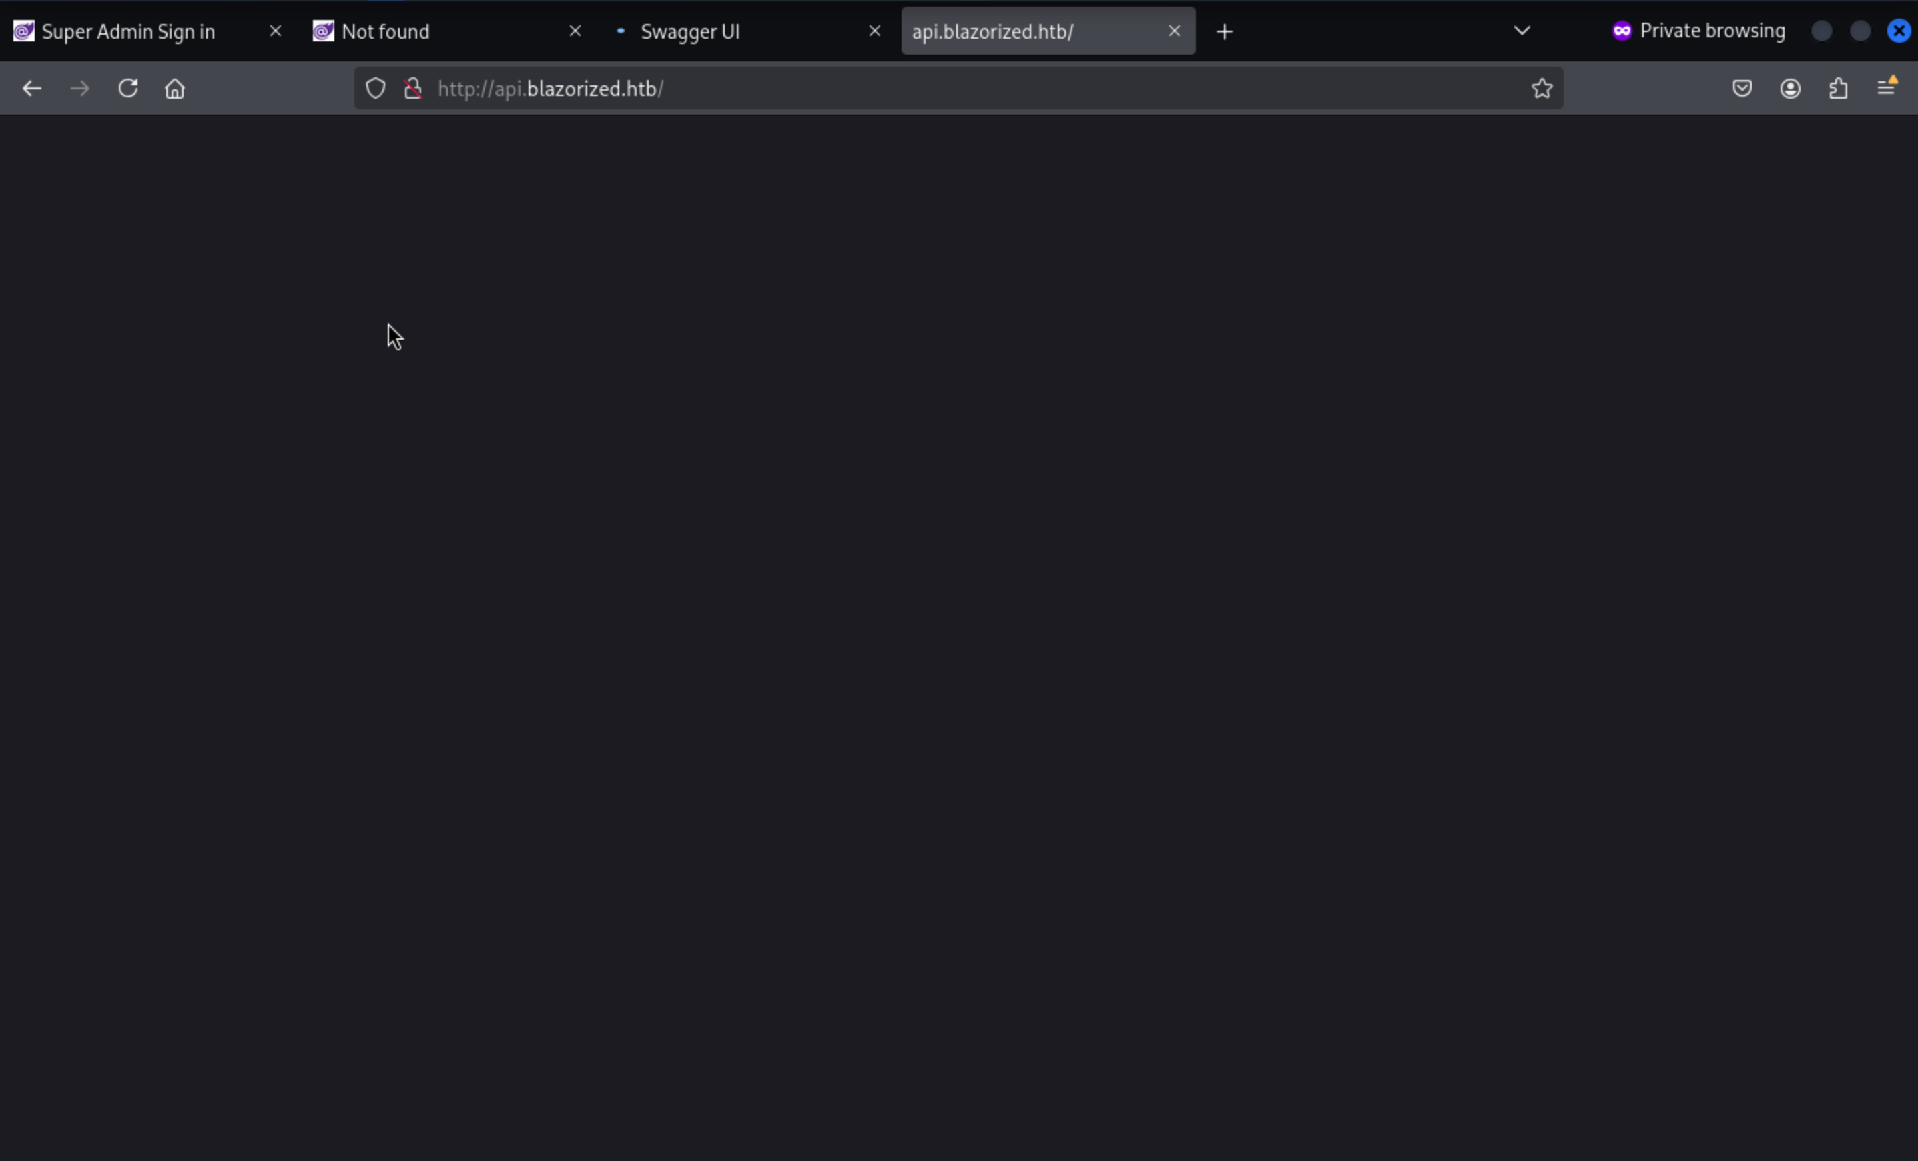Image resolution: width=1918 pixels, height=1161 pixels.
Task: Close the api.blazorized.htb/ tab
Action: point(1175,31)
